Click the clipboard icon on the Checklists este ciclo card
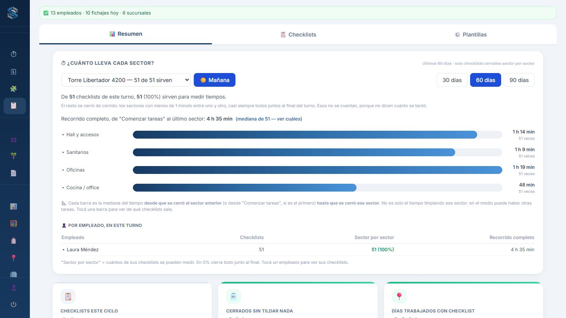The image size is (566, 318). [68, 296]
